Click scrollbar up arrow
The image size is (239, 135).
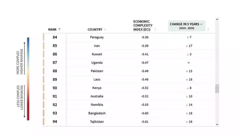tap(217, 19)
